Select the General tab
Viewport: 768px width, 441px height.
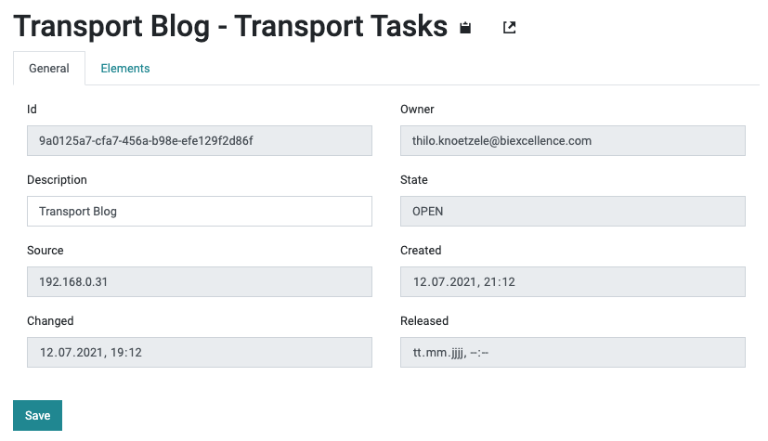[49, 69]
